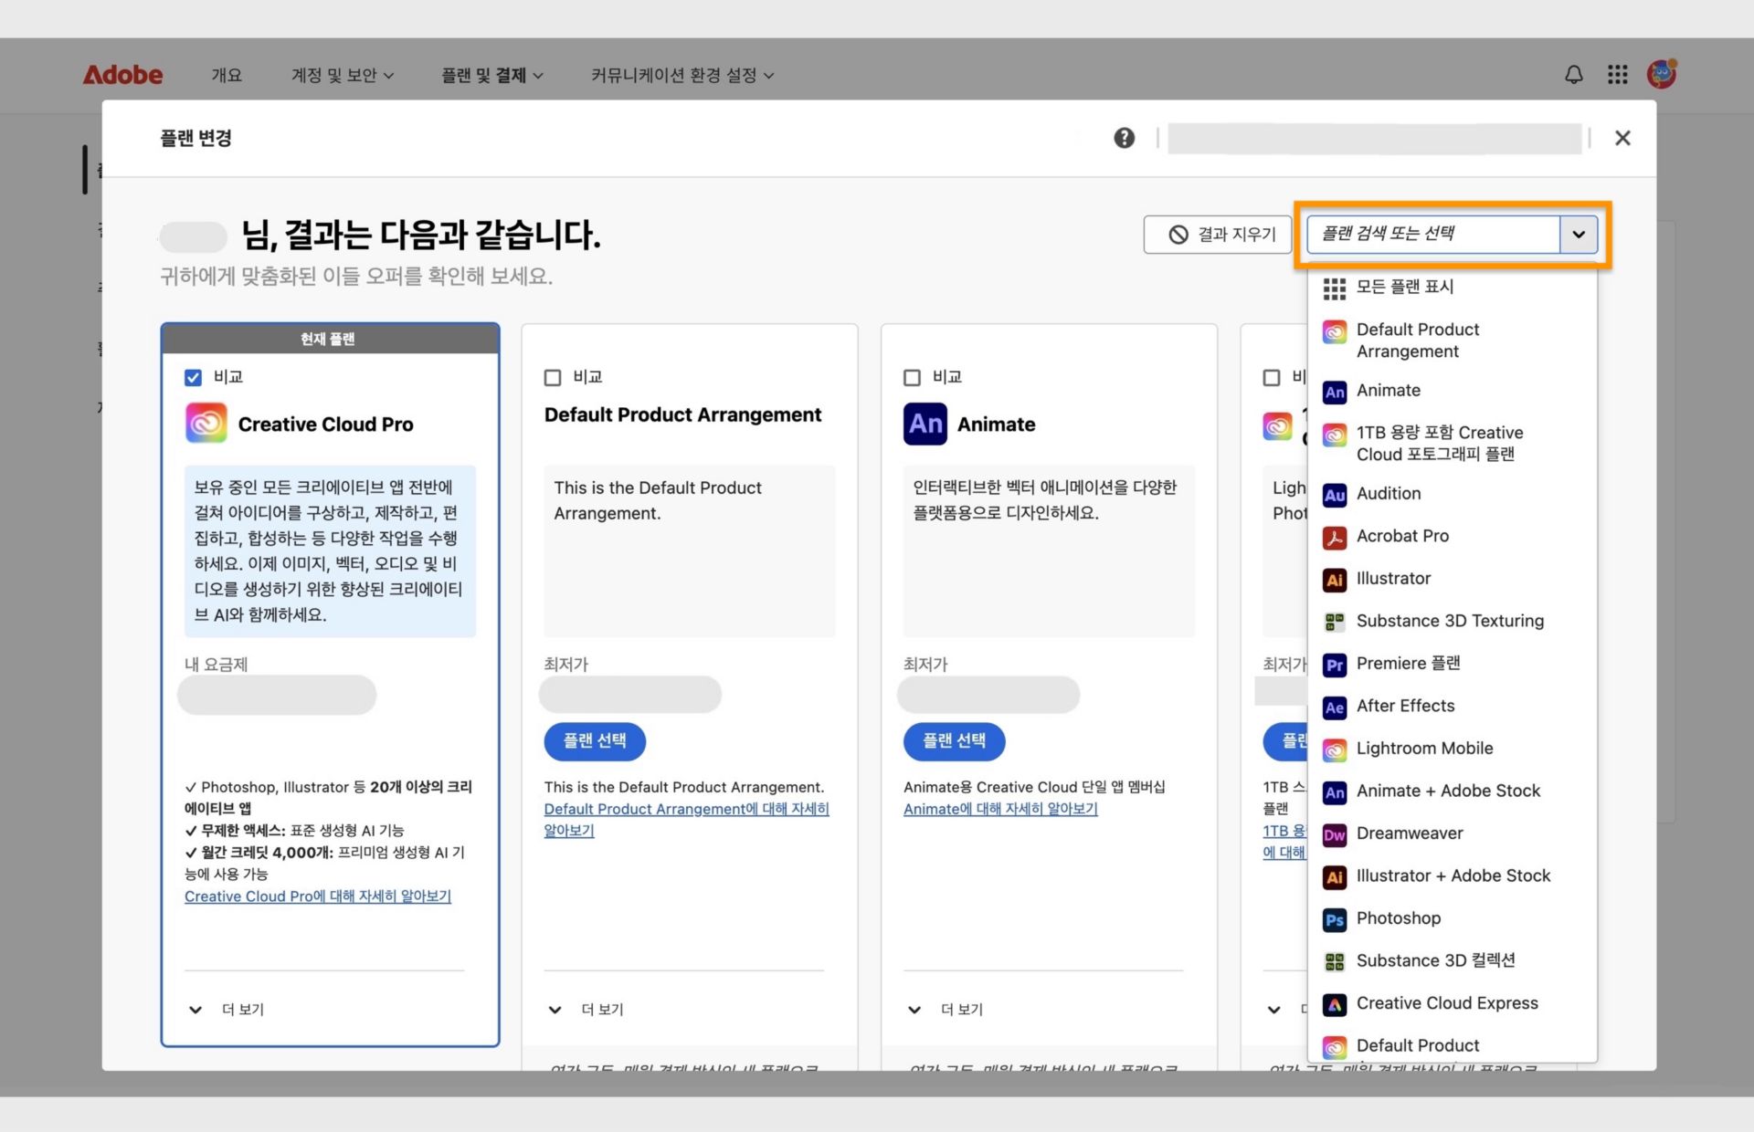Open the Creative Cloud Pro 자세히 알아보기 link
Viewport: 1754px width, 1132px height.
tap(317, 896)
